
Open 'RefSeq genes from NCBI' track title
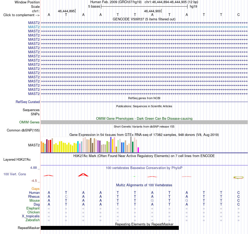[x=144, y=98]
